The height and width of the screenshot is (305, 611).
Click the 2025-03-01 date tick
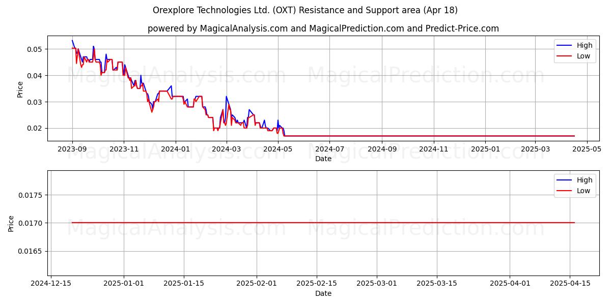[x=377, y=284]
